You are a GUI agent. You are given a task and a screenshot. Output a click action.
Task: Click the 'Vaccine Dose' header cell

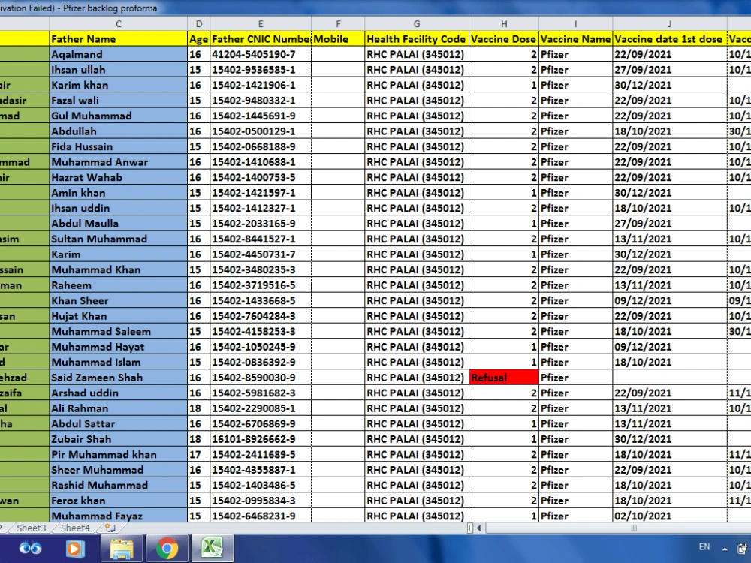[x=504, y=39]
